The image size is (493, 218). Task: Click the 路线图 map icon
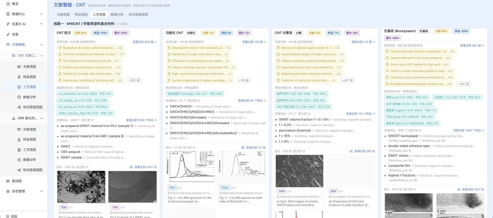[x=8, y=181]
